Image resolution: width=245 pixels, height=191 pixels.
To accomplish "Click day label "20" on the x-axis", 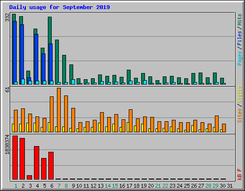I will [151, 186].
